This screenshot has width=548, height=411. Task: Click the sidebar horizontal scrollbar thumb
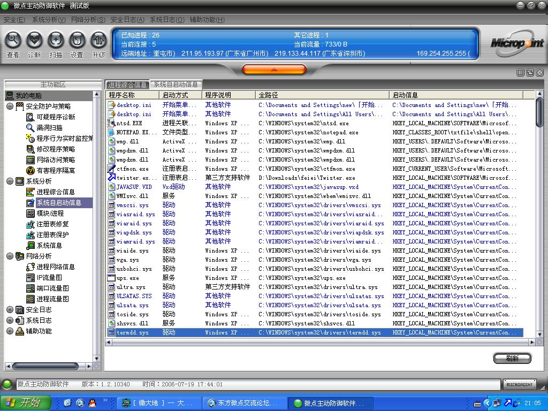tap(45, 366)
